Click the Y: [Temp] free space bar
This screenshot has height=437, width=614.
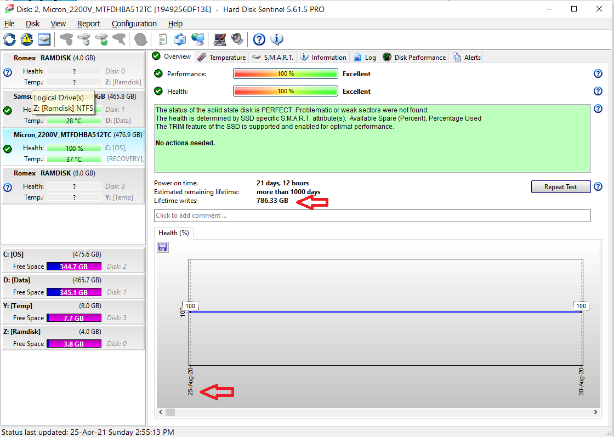point(74,318)
